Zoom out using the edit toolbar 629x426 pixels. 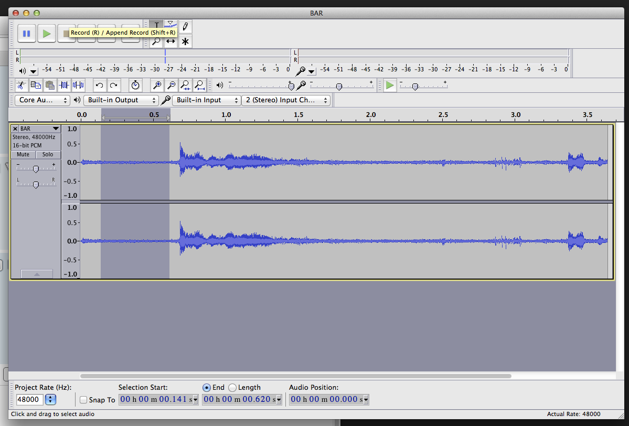(x=171, y=85)
